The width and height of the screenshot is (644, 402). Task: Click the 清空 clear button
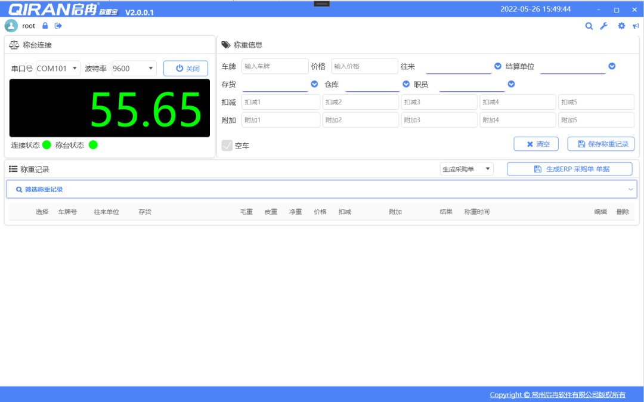pyautogui.click(x=535, y=144)
